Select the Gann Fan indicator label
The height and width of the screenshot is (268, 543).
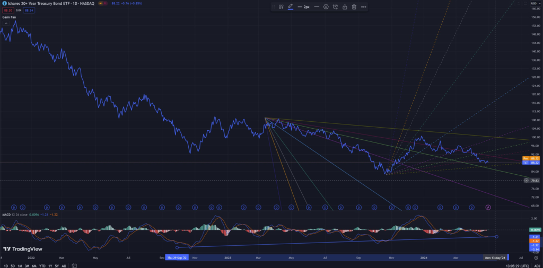click(8, 17)
